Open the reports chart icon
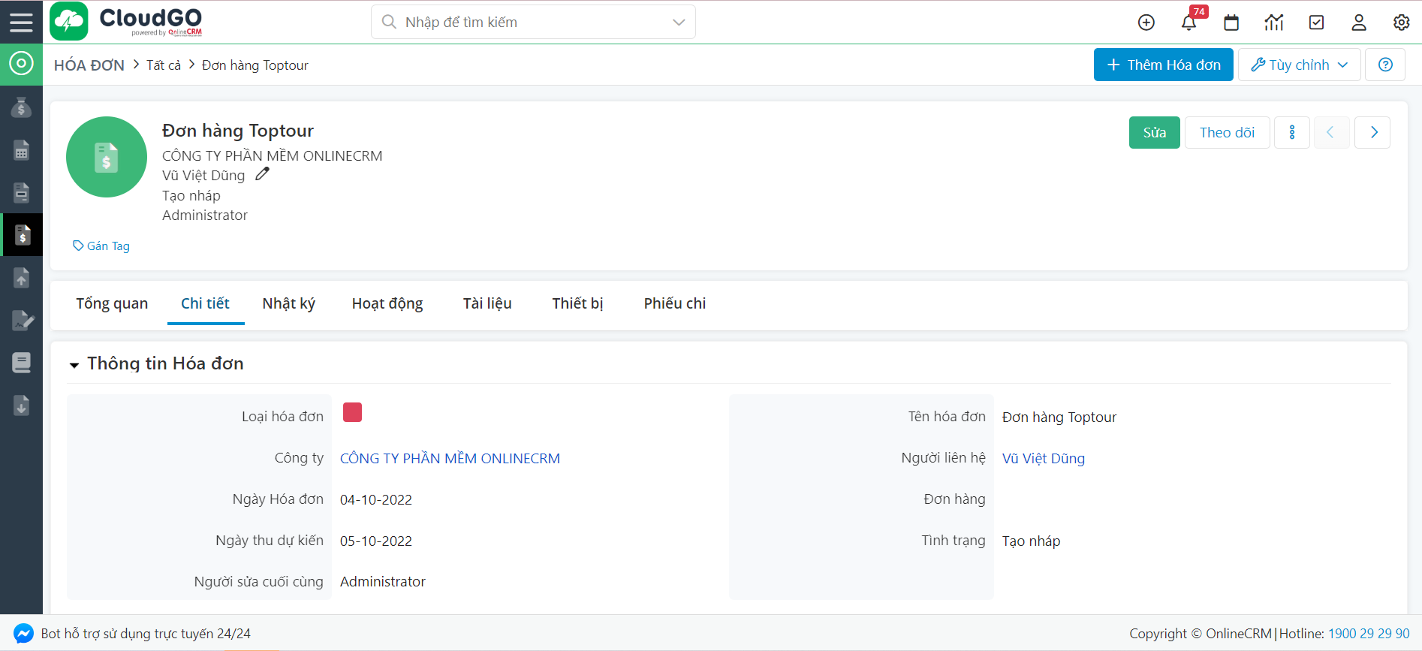Viewport: 1422px width, 651px height. click(x=1273, y=23)
